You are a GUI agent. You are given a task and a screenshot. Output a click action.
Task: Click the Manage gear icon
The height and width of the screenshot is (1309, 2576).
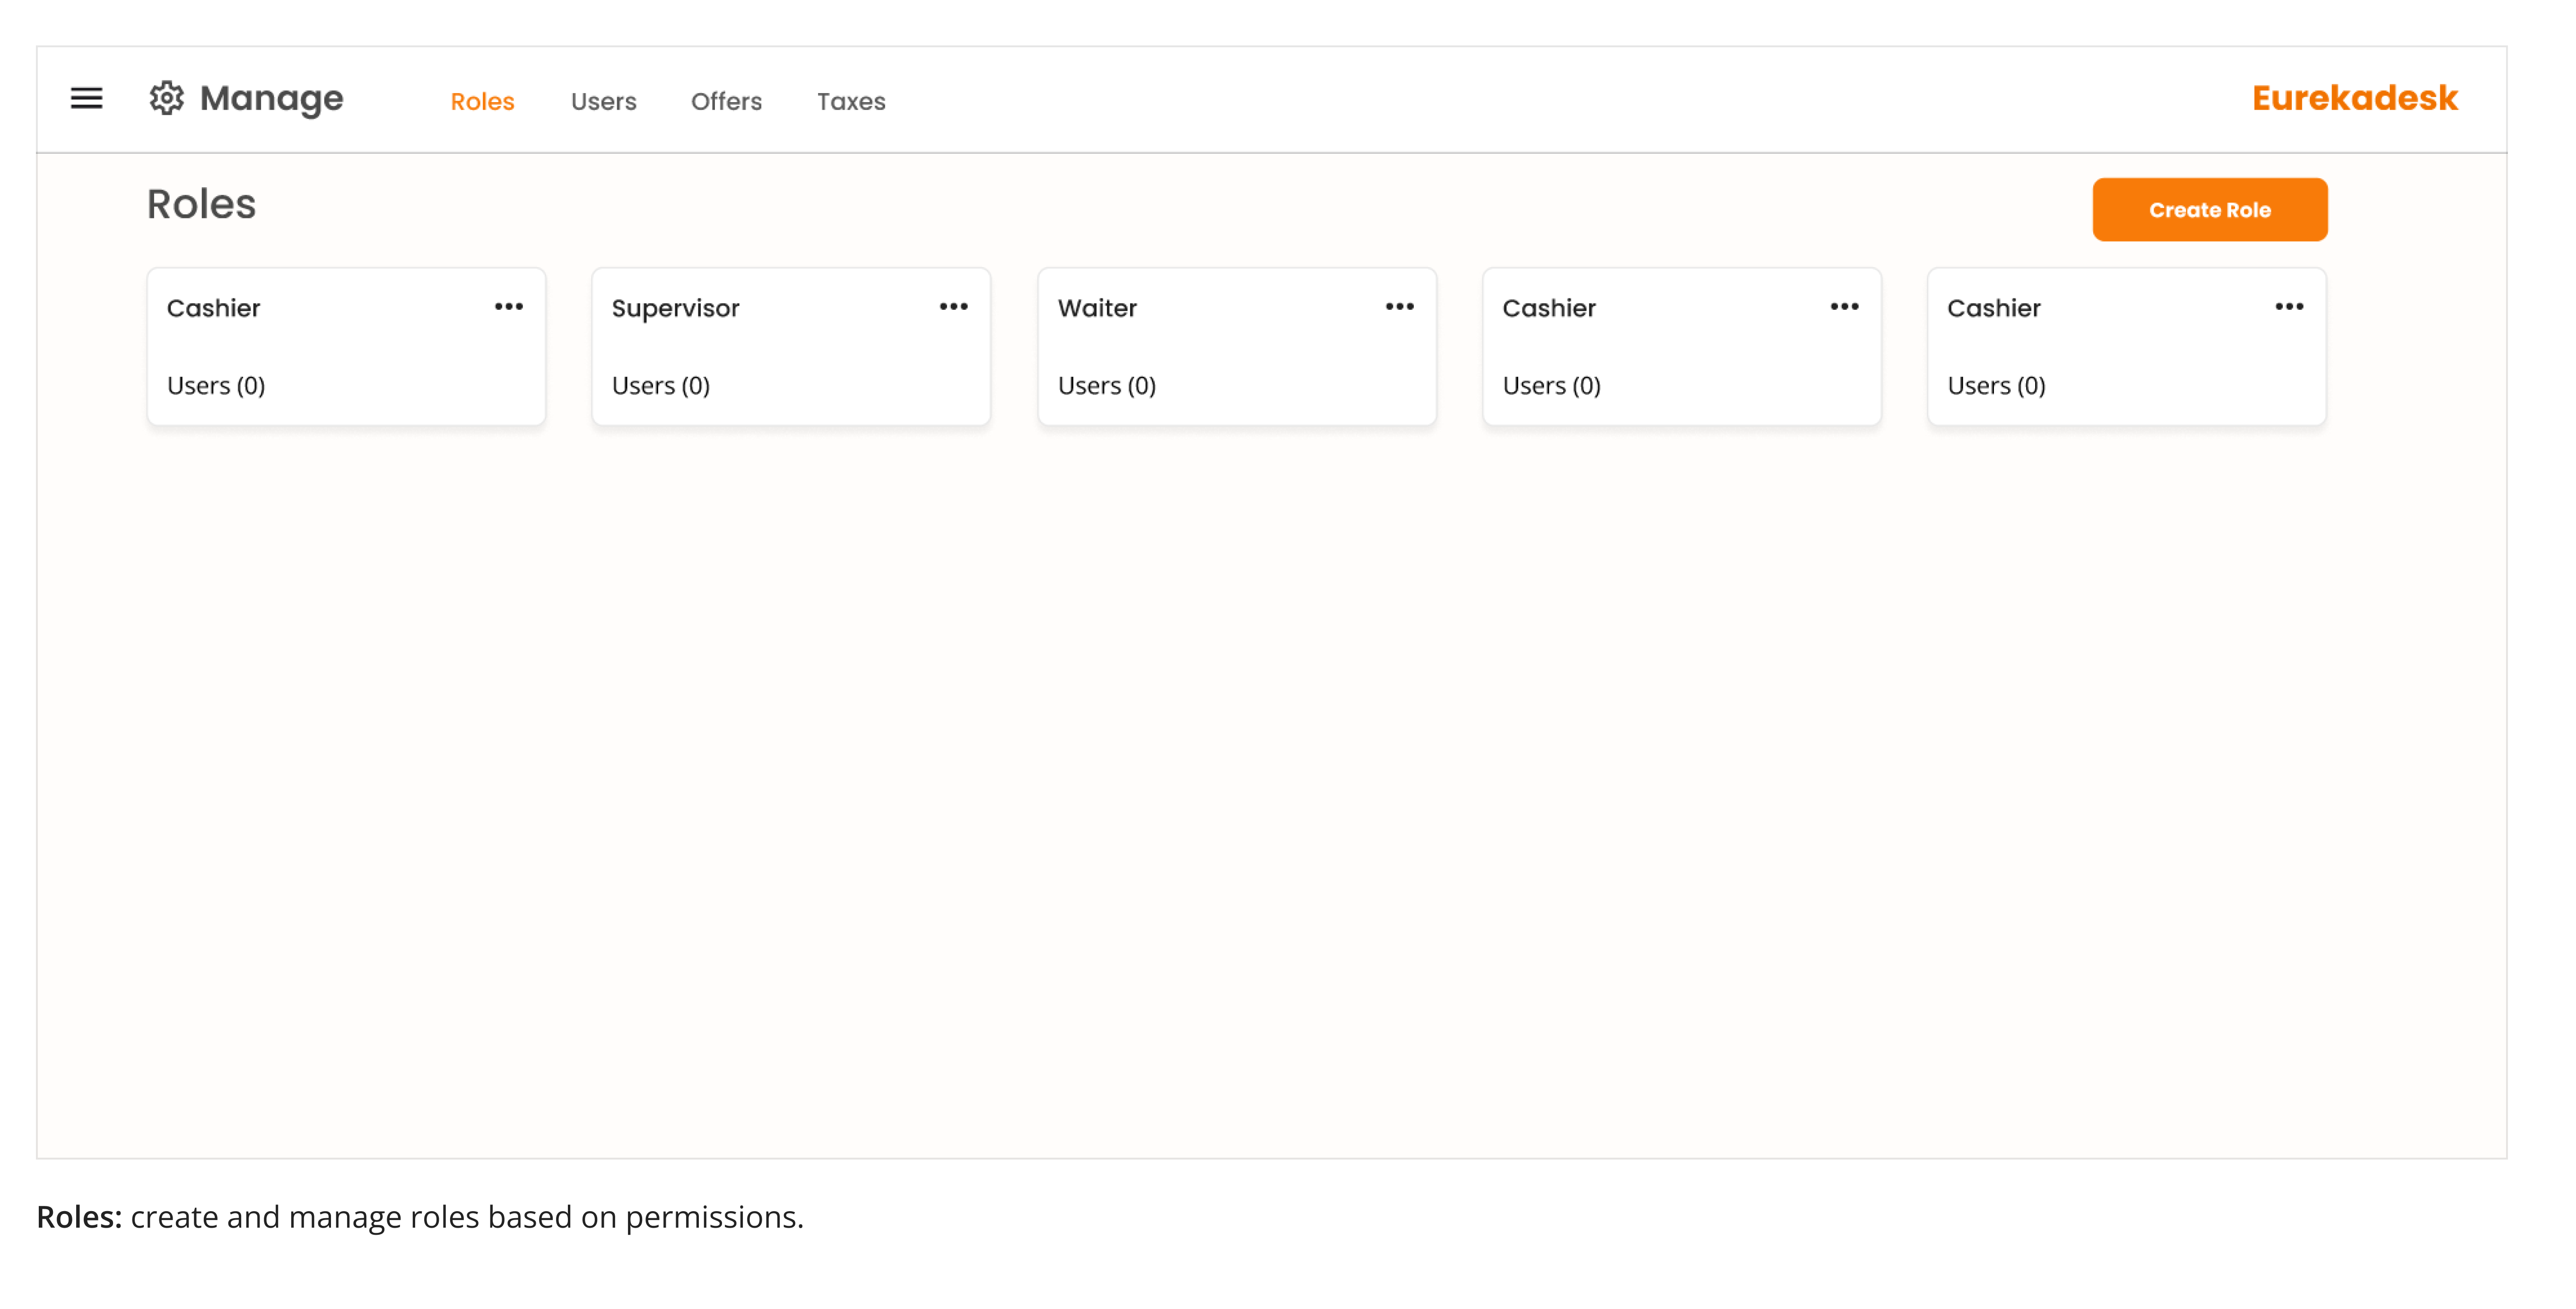pos(167,98)
